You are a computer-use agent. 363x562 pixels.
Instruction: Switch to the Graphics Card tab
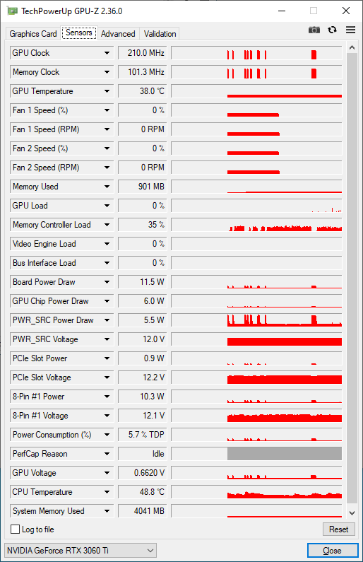coord(33,34)
